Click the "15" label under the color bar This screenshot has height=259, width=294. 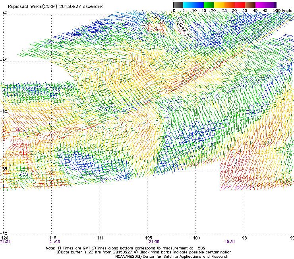(x=204, y=10)
